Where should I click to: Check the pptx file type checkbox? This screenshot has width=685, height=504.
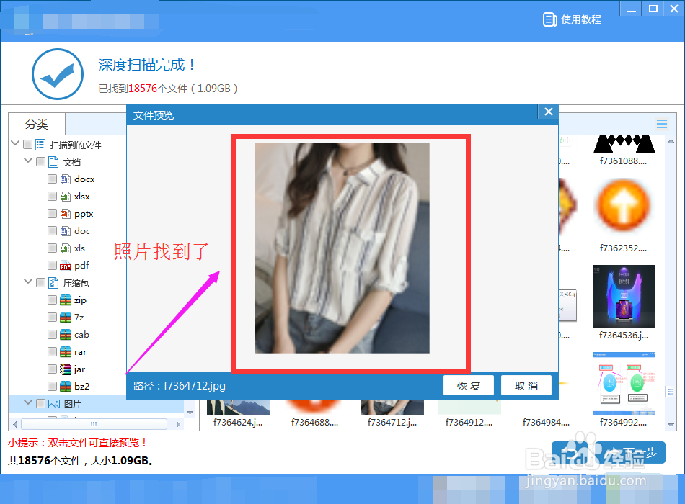click(x=53, y=213)
